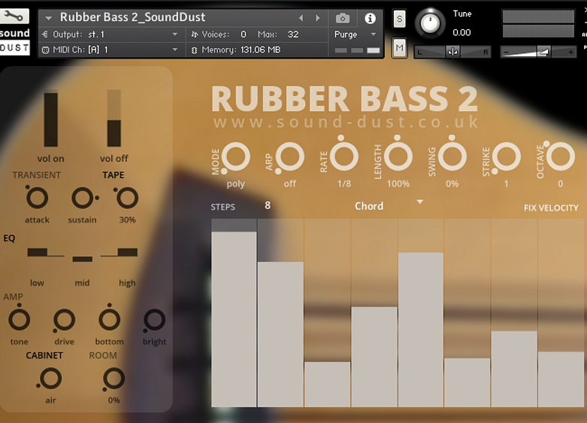
Task: Click the wrench settings icon
Action: point(14,17)
